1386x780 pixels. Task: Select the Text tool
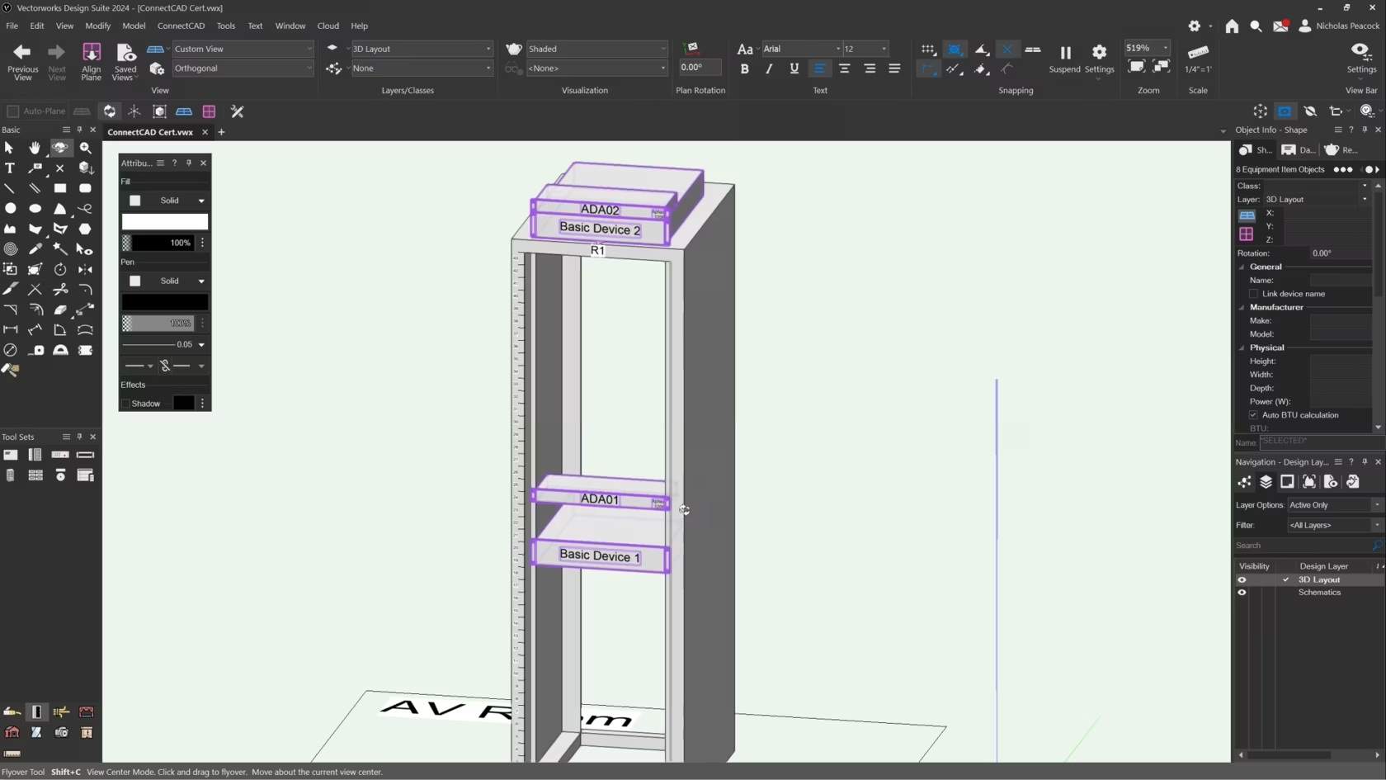(10, 168)
